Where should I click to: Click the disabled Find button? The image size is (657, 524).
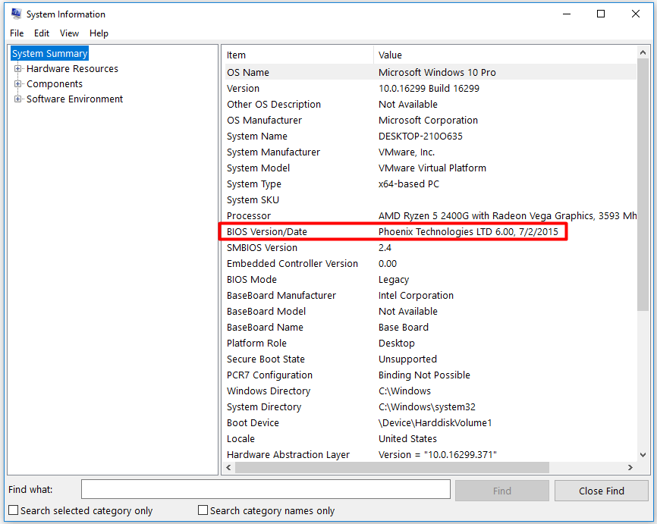pos(501,489)
